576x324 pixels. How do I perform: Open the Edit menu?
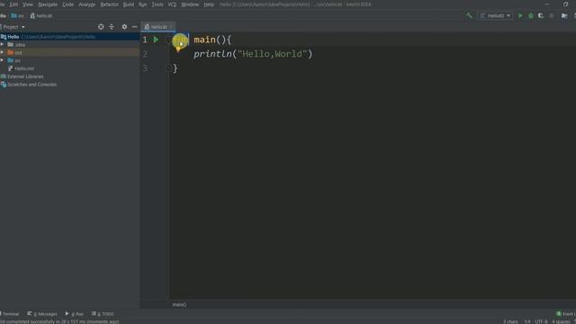pyautogui.click(x=13, y=4)
